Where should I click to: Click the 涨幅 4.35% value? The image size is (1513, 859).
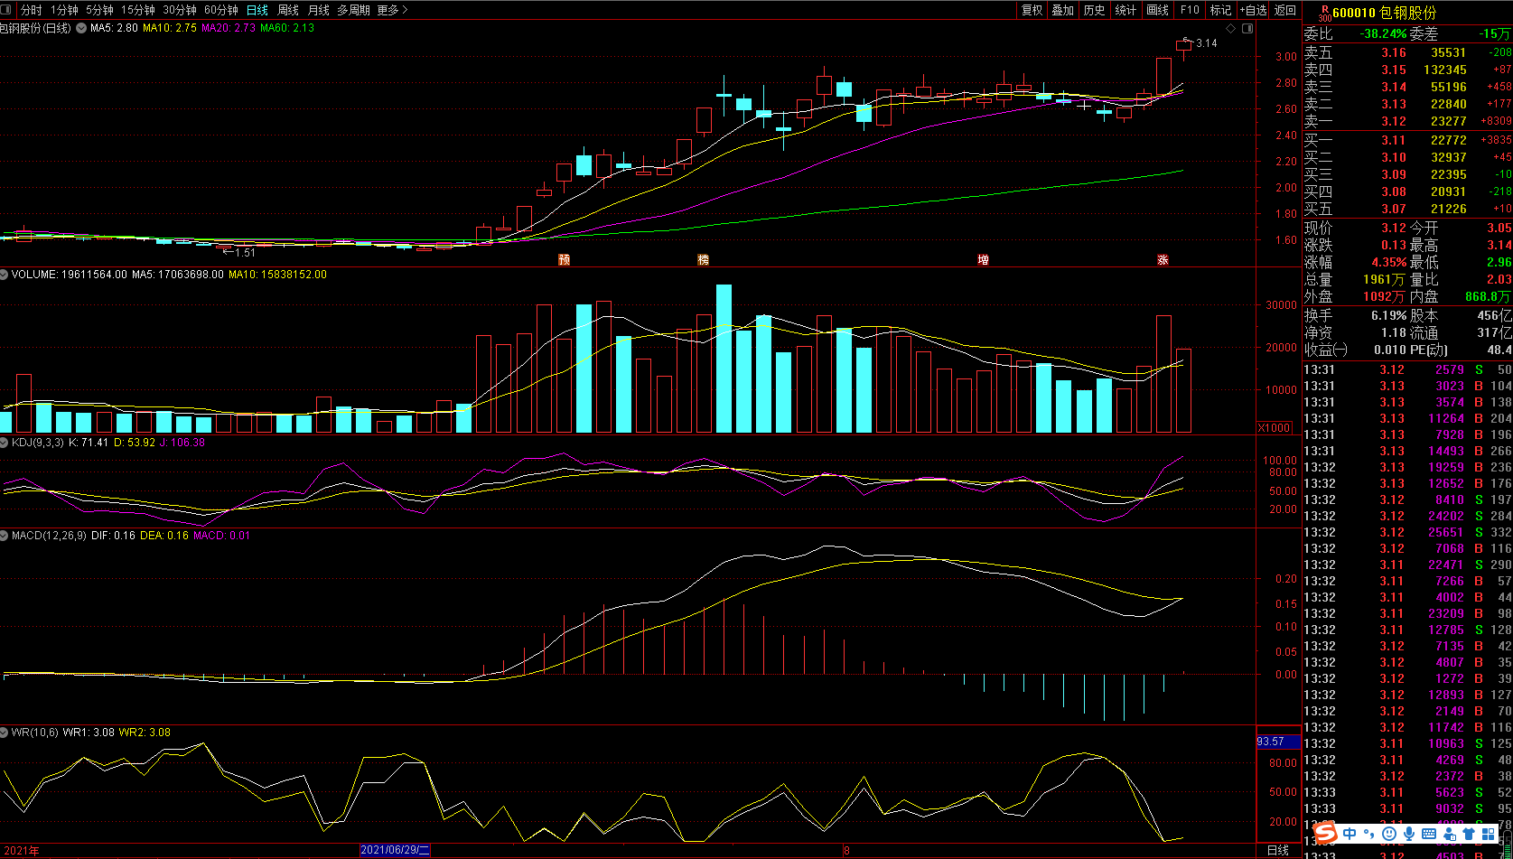(x=1388, y=262)
